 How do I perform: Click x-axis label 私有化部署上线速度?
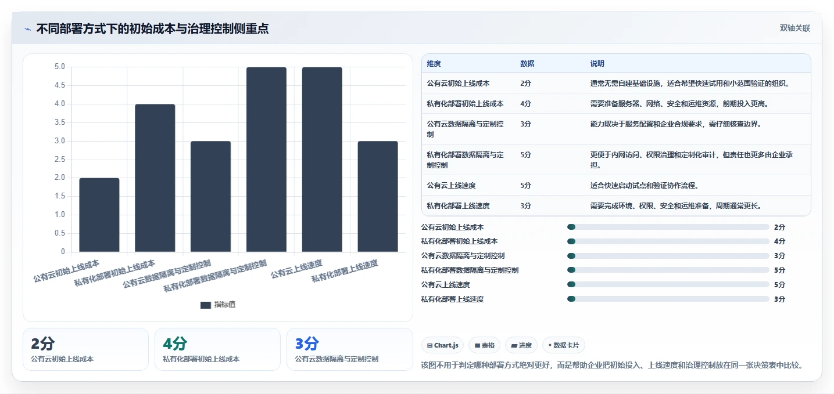click(x=345, y=271)
